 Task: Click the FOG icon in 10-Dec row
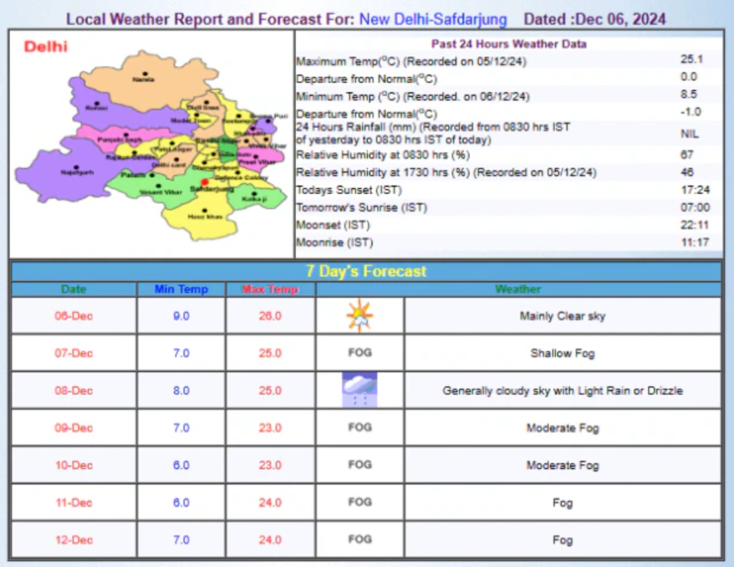pyautogui.click(x=360, y=465)
